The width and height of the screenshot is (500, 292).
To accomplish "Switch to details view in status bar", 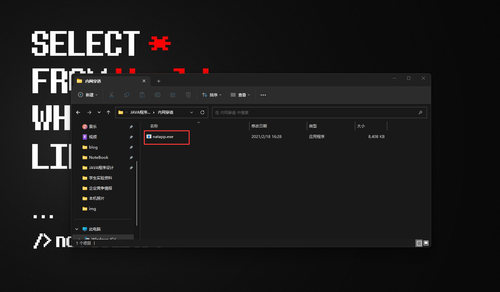I will coord(419,243).
